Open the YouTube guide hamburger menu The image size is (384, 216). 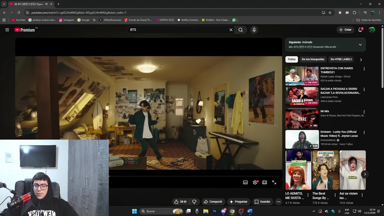pos(7,30)
